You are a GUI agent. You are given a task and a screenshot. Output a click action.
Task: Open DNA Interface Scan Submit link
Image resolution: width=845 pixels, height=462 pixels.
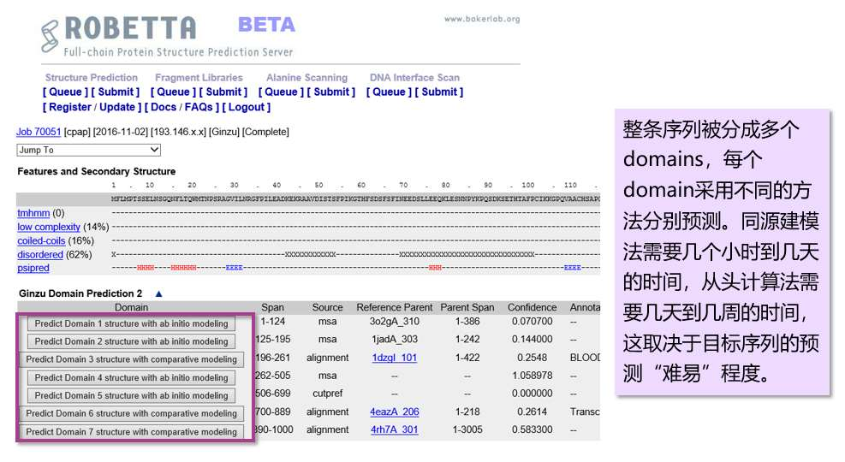click(x=439, y=92)
